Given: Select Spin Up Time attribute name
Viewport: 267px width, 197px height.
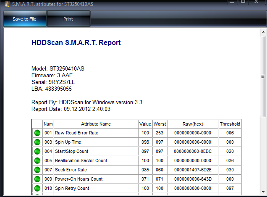Looking at the screenshot, I should coord(68,142).
